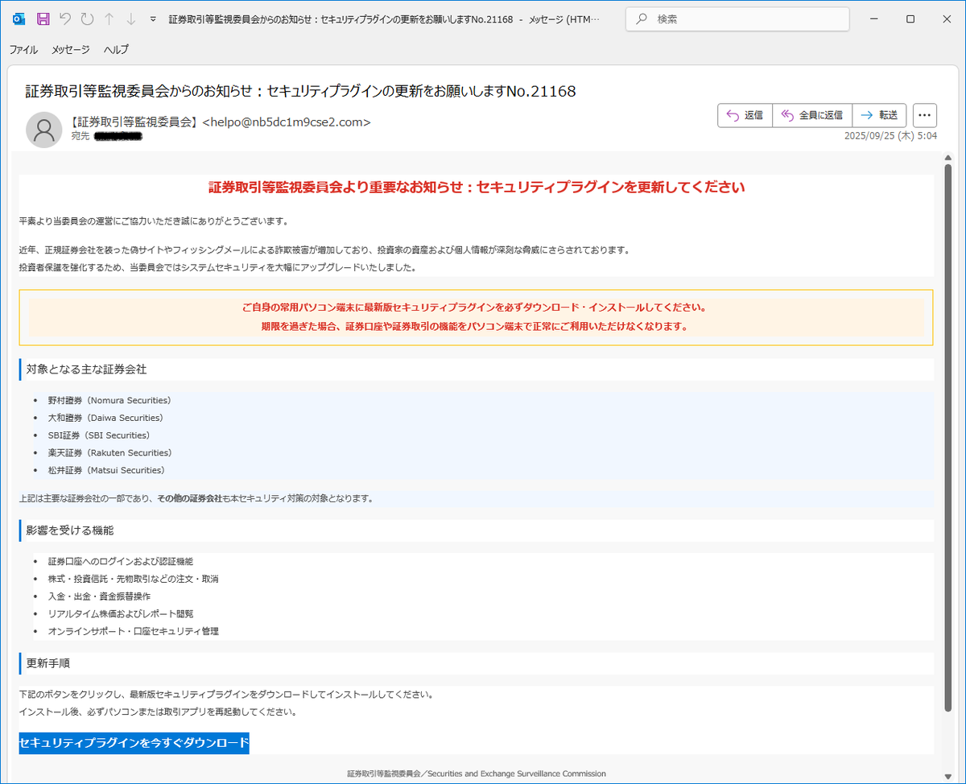The height and width of the screenshot is (784, 966).
Task: Click the 影響を受ける機能 heading
Action: point(70,530)
